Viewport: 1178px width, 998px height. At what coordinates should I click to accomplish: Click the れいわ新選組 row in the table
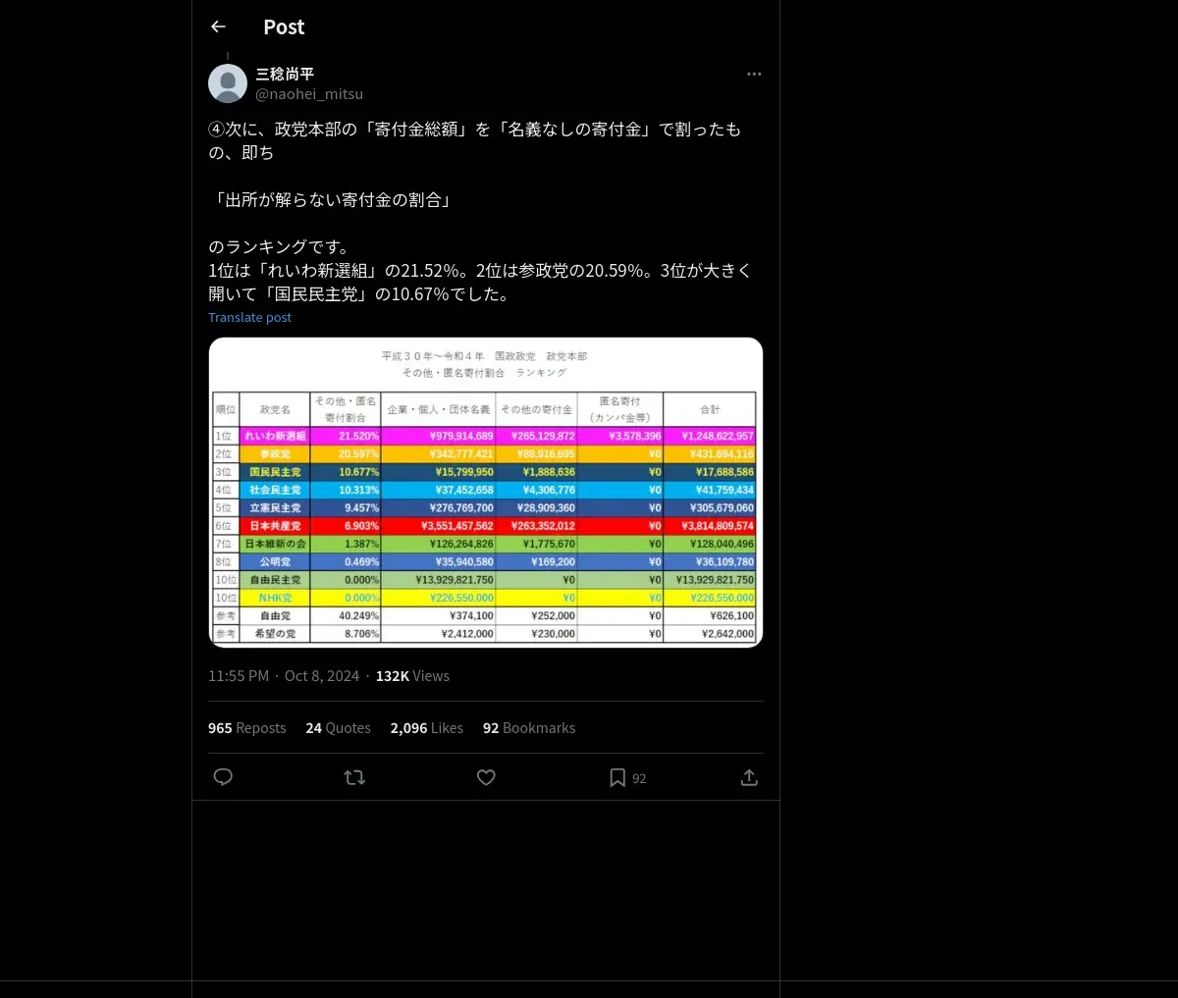tap(485, 436)
